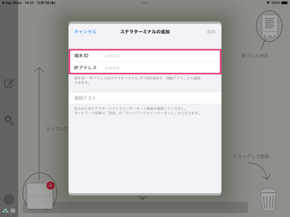
Task: Focus the 端末ID input field
Action: (145, 56)
